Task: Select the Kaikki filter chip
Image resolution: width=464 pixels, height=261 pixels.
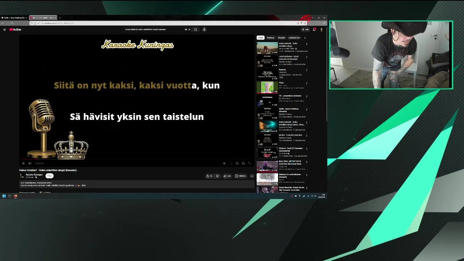Action: click(x=260, y=38)
